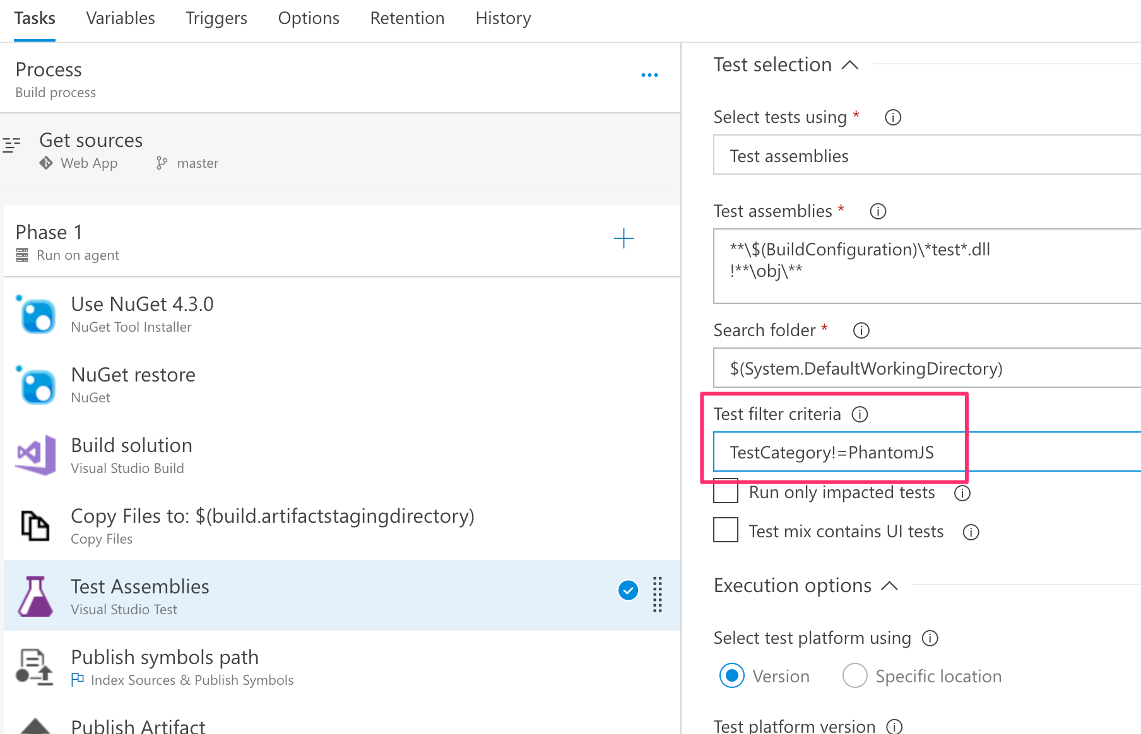This screenshot has height=734, width=1141.
Task: Select the Get sources step
Action: click(340, 159)
